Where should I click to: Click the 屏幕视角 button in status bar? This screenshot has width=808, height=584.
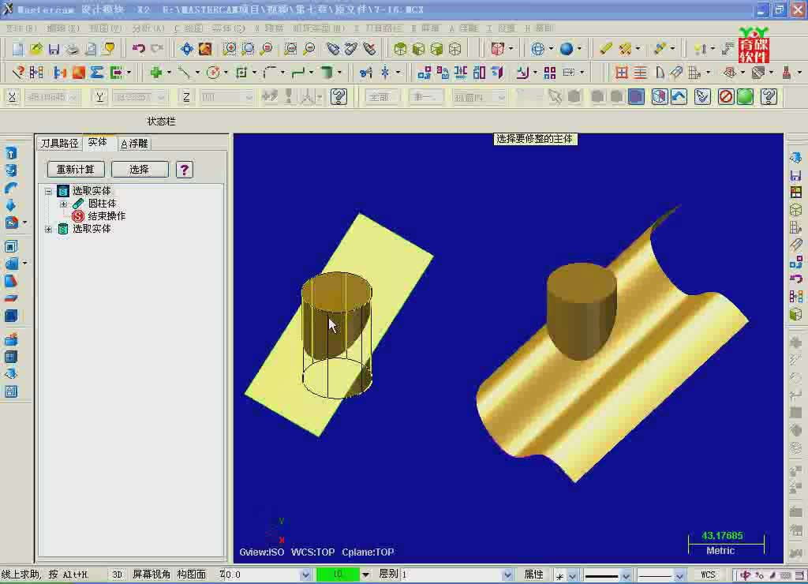[x=151, y=575]
